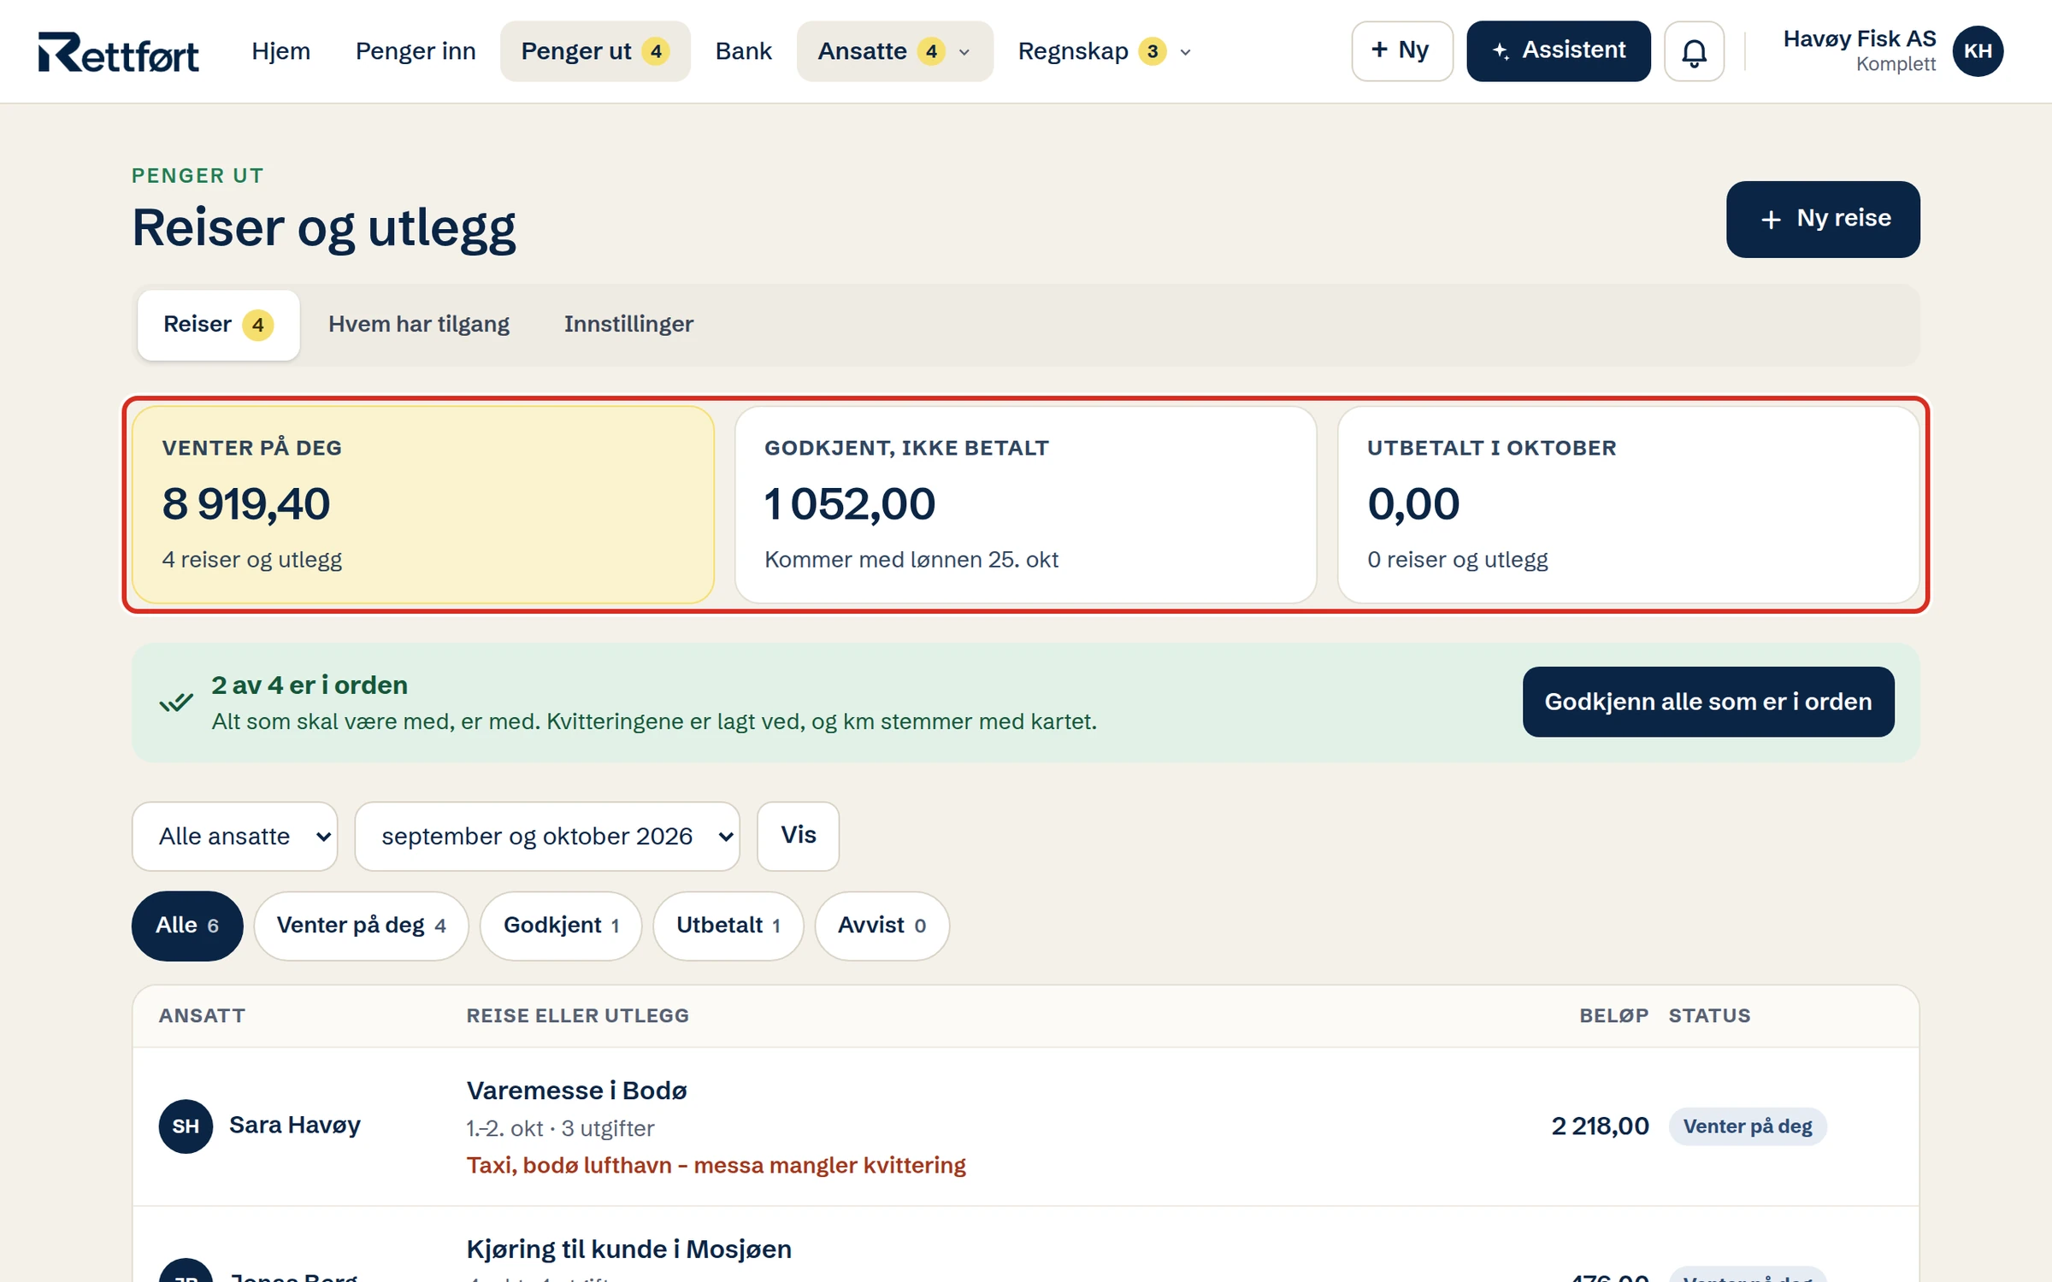The image size is (2052, 1282).
Task: Click the missing receipt taxi warning
Action: point(716,1166)
